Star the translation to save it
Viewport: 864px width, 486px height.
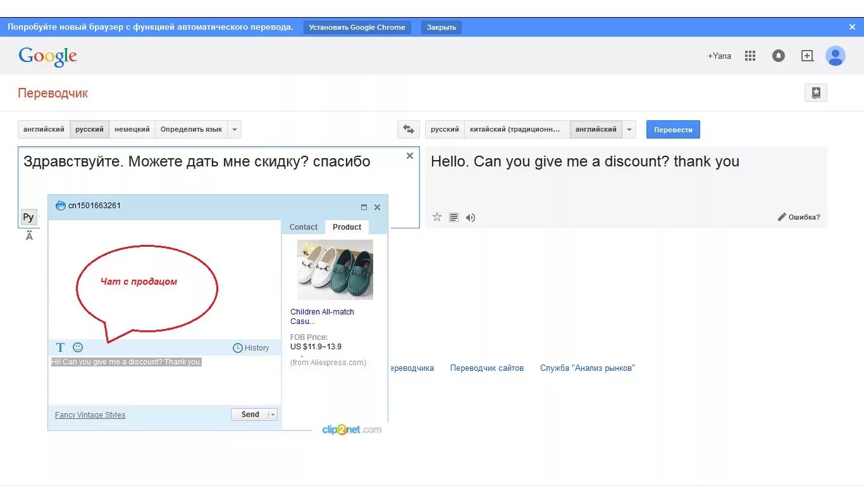click(436, 217)
